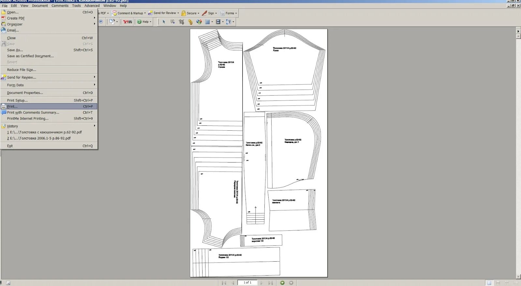Open the Tools menu in the menu bar
521x286 pixels.
(77, 6)
